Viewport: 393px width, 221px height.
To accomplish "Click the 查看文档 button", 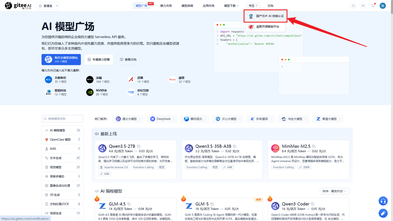I will pyautogui.click(x=128, y=60).
